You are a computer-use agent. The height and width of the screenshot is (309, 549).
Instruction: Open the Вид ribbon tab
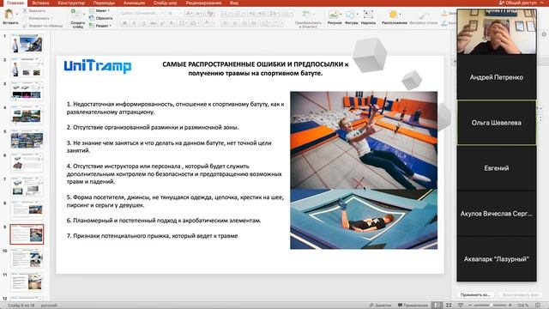[x=234, y=3]
